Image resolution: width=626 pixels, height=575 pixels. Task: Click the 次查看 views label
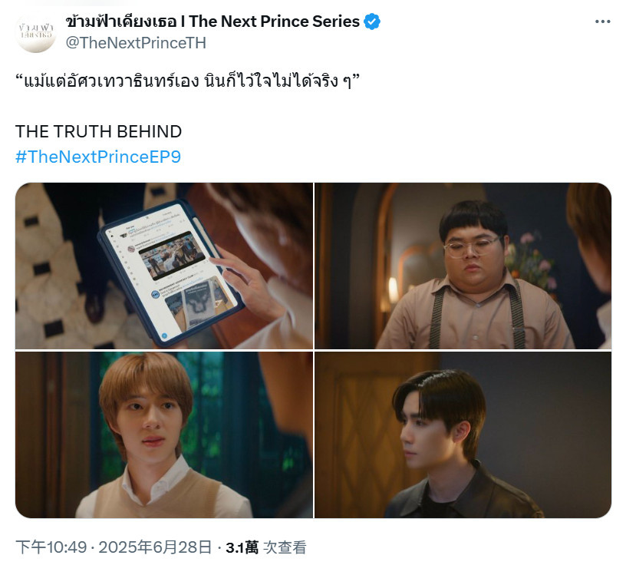(285, 547)
